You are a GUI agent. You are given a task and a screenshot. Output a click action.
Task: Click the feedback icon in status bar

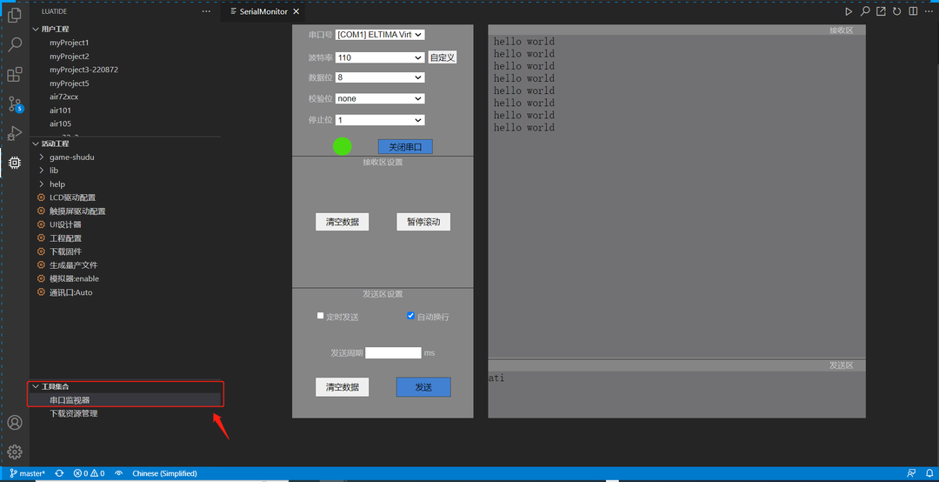[x=911, y=473]
